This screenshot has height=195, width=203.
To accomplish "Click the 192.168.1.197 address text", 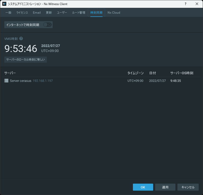I will (43, 81).
